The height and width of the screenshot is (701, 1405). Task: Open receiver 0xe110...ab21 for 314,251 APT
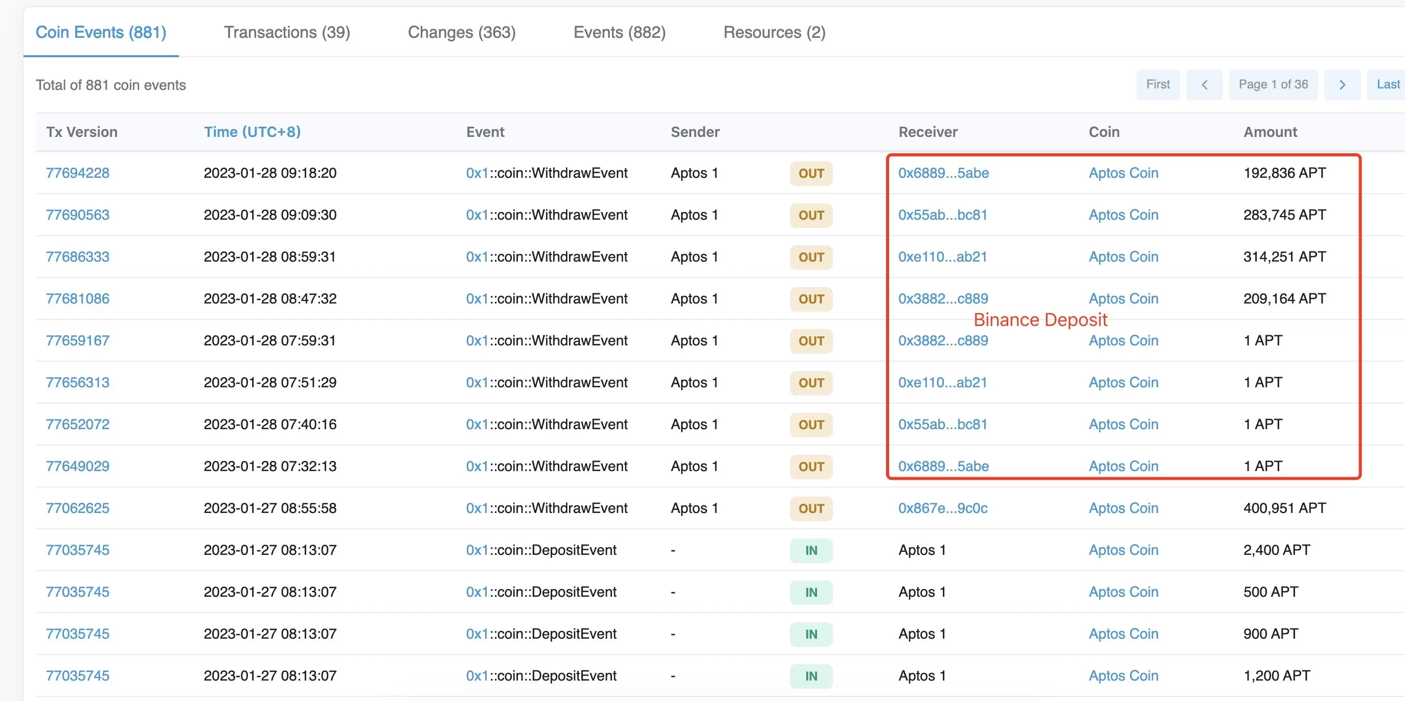coord(942,256)
